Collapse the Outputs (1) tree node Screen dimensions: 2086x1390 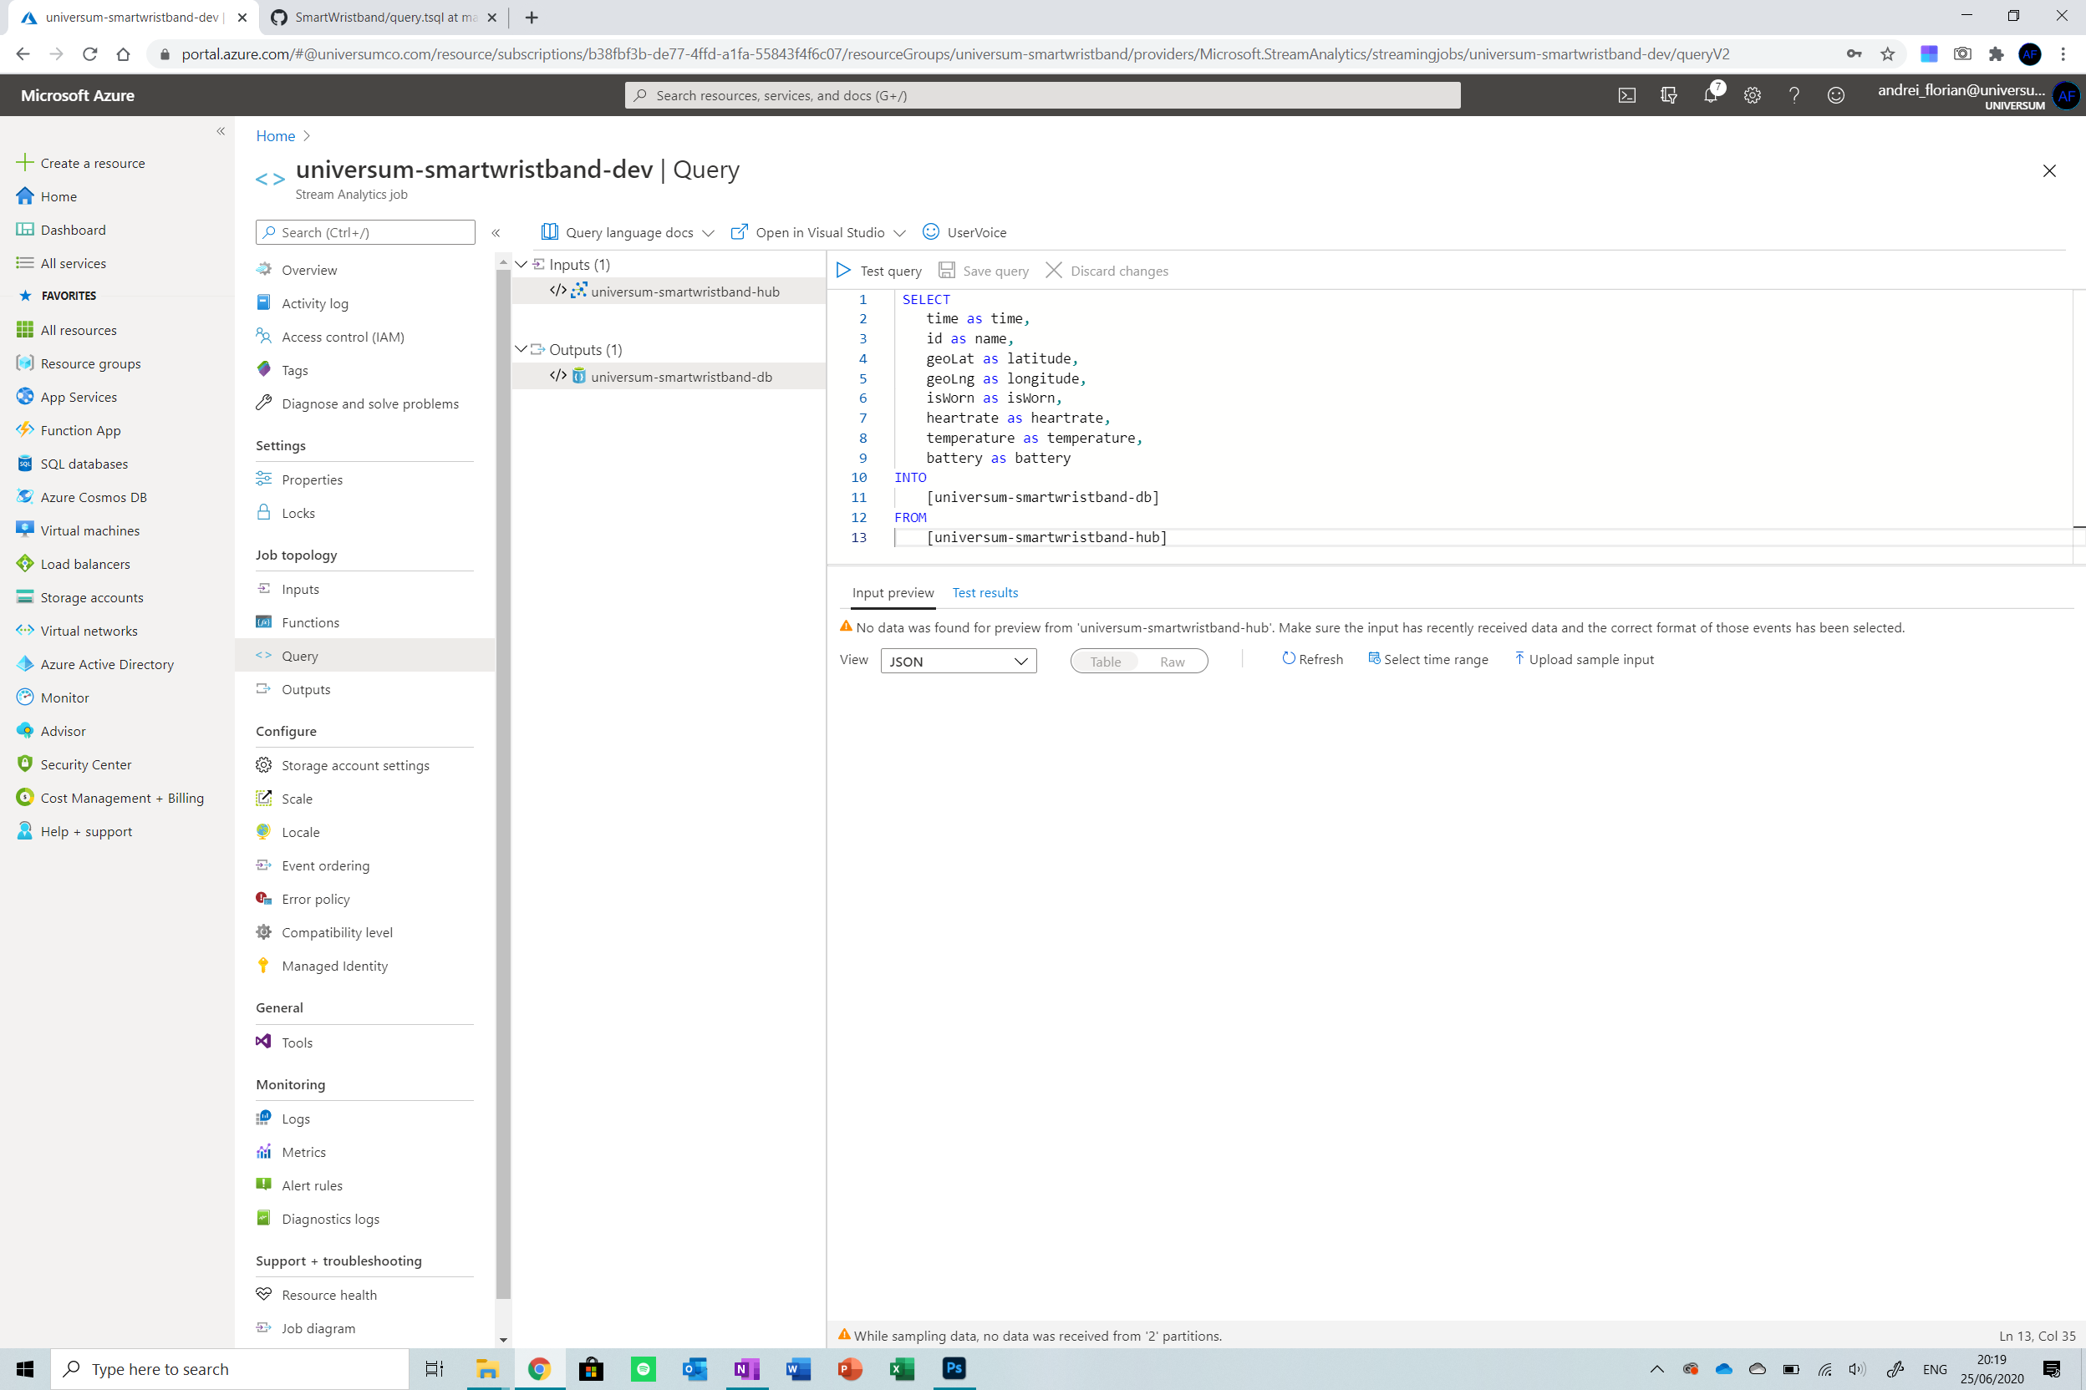[521, 349]
